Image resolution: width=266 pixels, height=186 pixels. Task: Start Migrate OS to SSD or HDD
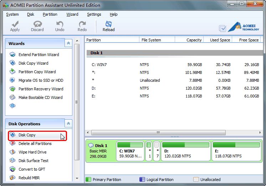pos(41,80)
